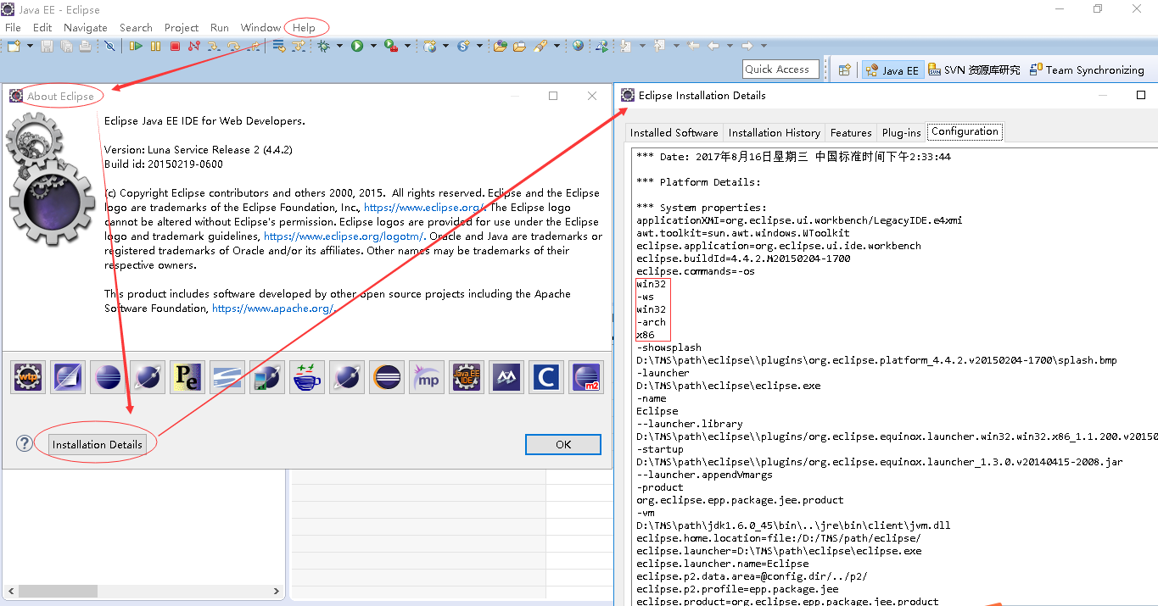Open the External Tools dropdown arrow

coord(407,46)
